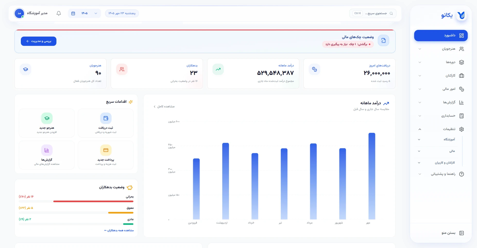Click the quick search input field
Screen dimensions: 477x248
[x=373, y=13]
